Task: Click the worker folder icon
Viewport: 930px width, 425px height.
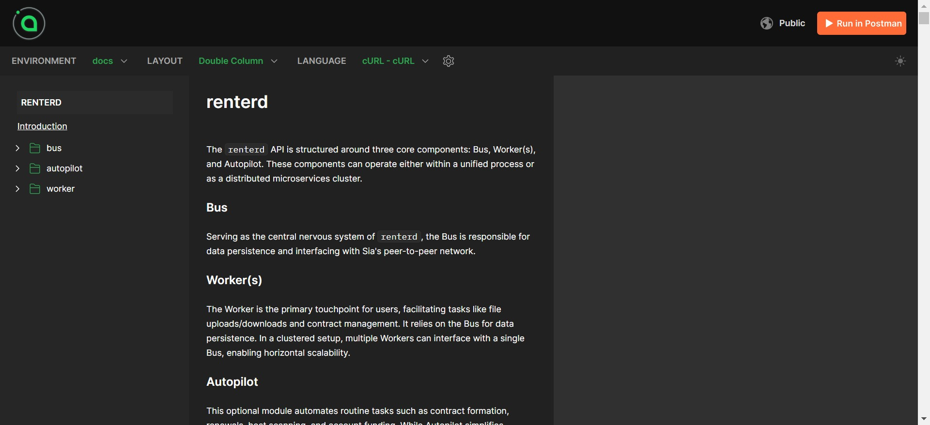Action: (35, 189)
